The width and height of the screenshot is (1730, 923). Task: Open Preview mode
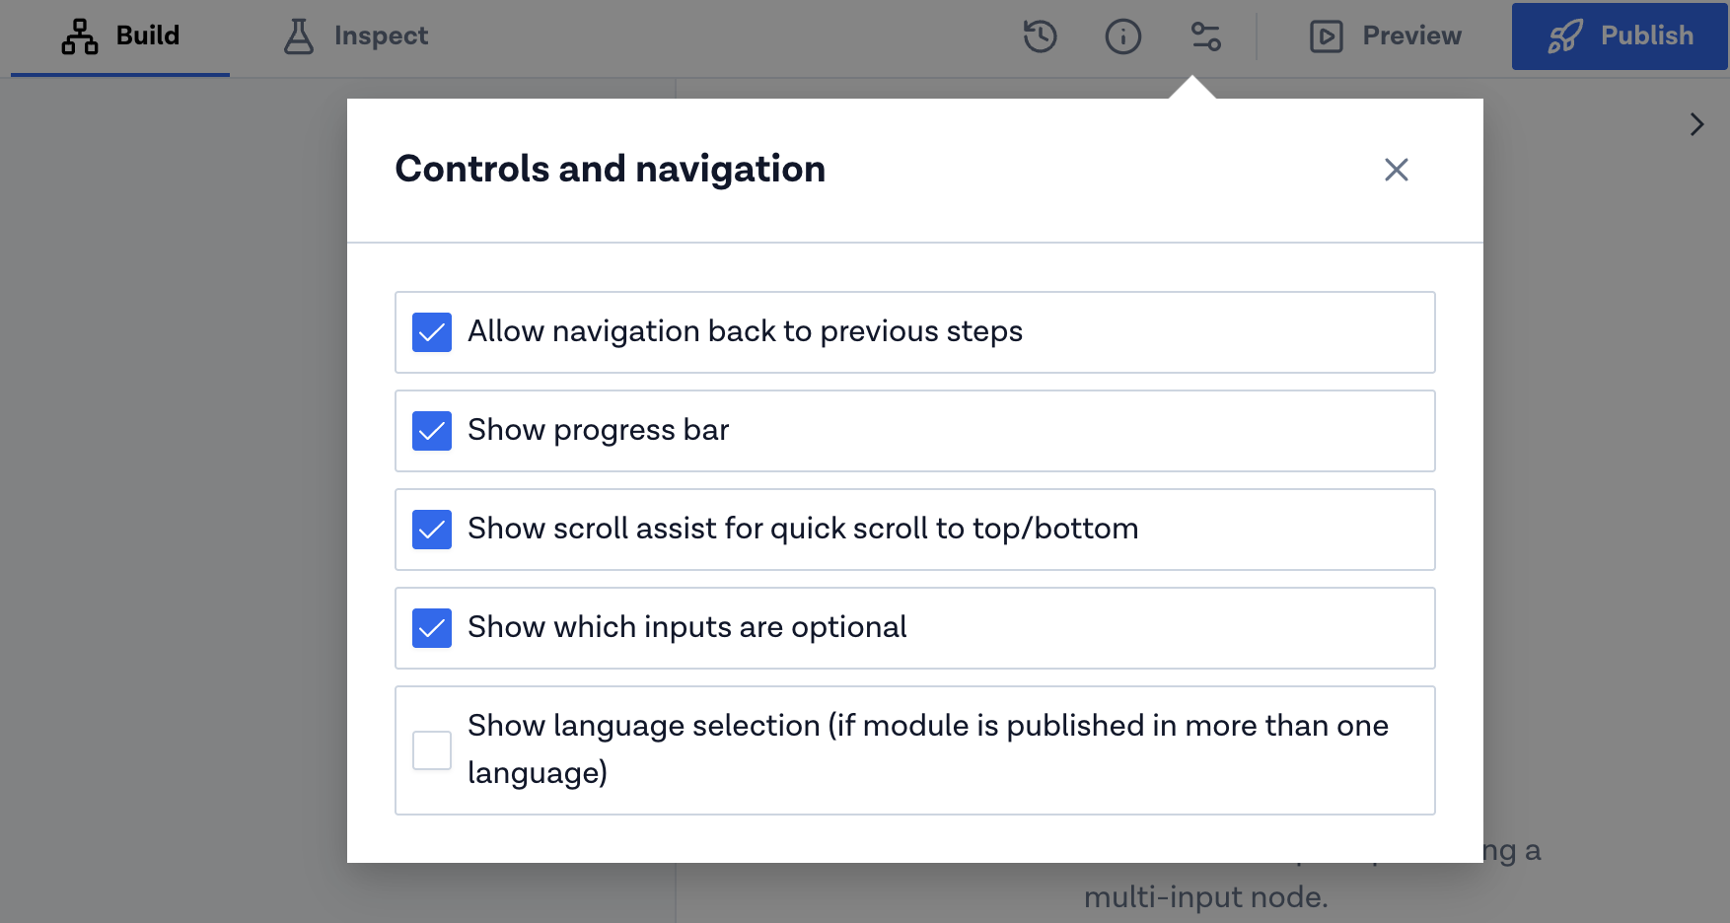1411,35
